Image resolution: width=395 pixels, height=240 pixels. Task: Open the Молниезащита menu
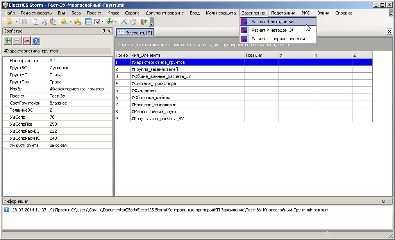(x=221, y=13)
